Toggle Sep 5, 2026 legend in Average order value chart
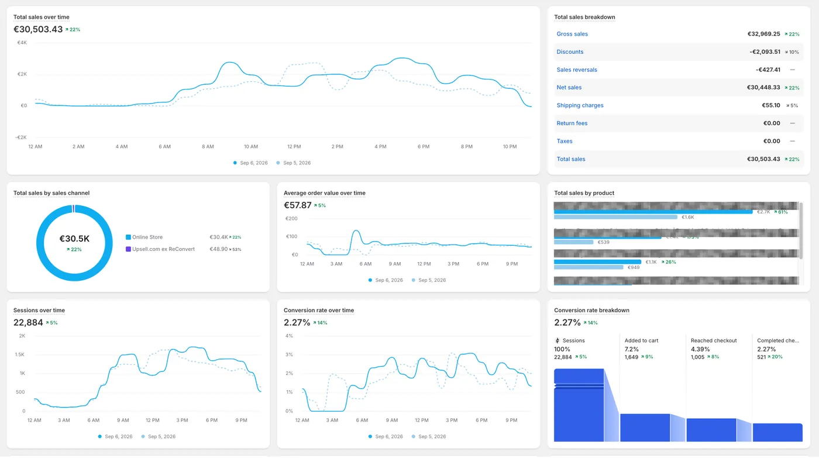This screenshot has height=458, width=819. pos(429,280)
